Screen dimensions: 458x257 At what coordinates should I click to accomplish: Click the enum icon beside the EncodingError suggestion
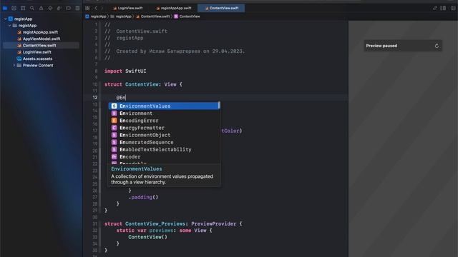(114, 121)
